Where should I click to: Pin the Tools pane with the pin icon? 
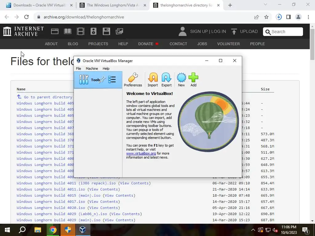coord(102,79)
